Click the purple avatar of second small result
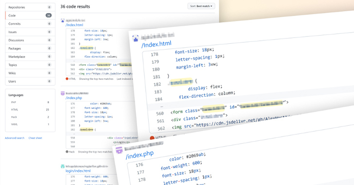 (x=63, y=93)
